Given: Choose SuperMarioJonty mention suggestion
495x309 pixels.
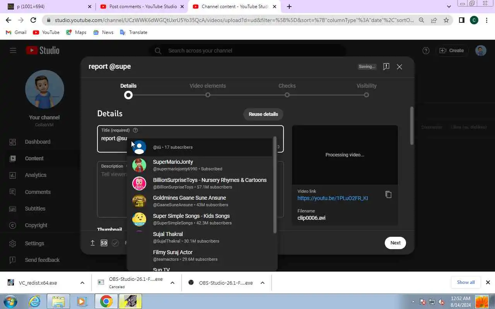Looking at the screenshot, I should (200, 165).
